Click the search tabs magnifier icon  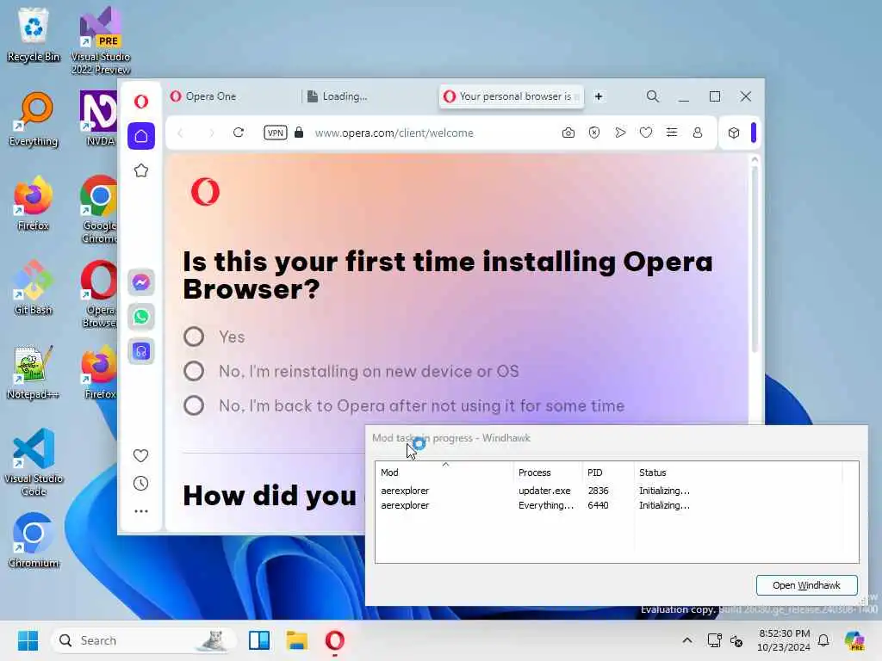pos(653,96)
